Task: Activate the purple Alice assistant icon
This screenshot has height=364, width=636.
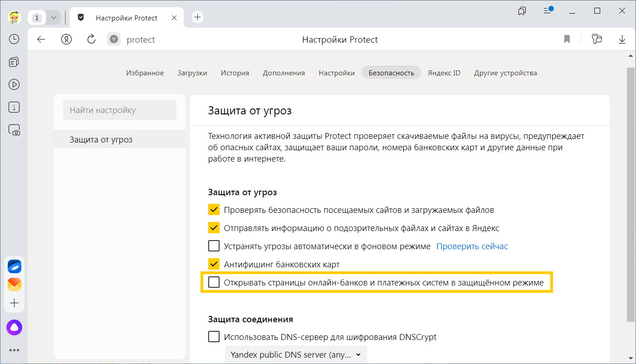Action: click(x=14, y=327)
